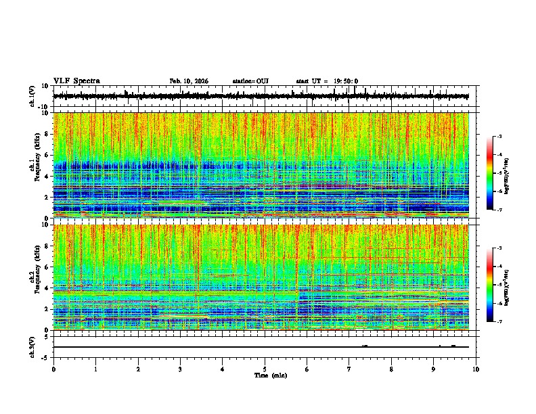
Task: Click the "-3" tick on ch.1 colorbar
Action: point(499,137)
